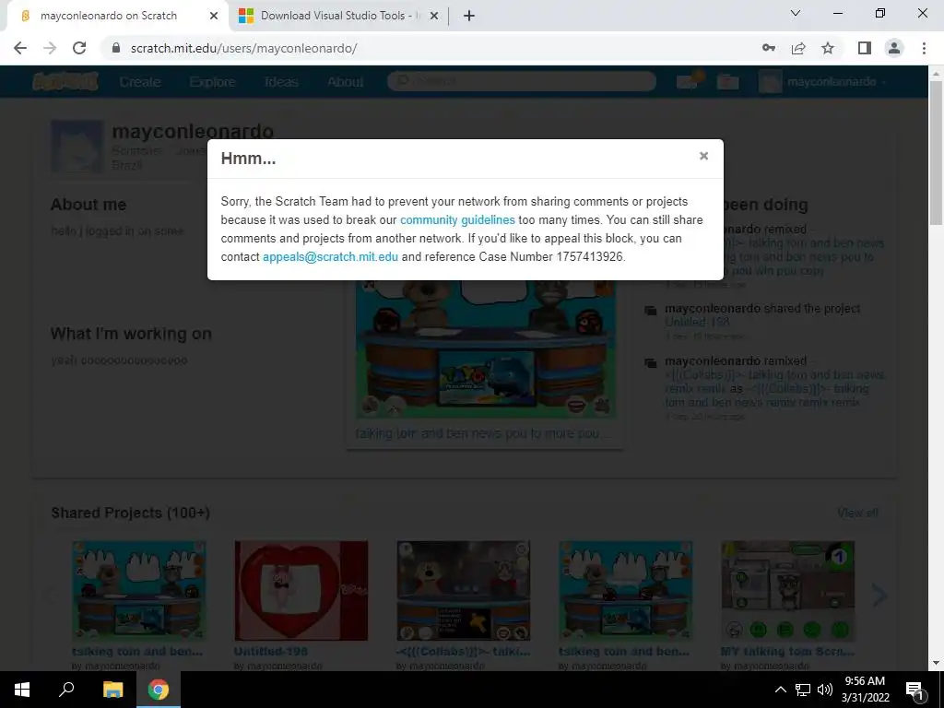
Task: Open a new browser tab
Action: [469, 16]
